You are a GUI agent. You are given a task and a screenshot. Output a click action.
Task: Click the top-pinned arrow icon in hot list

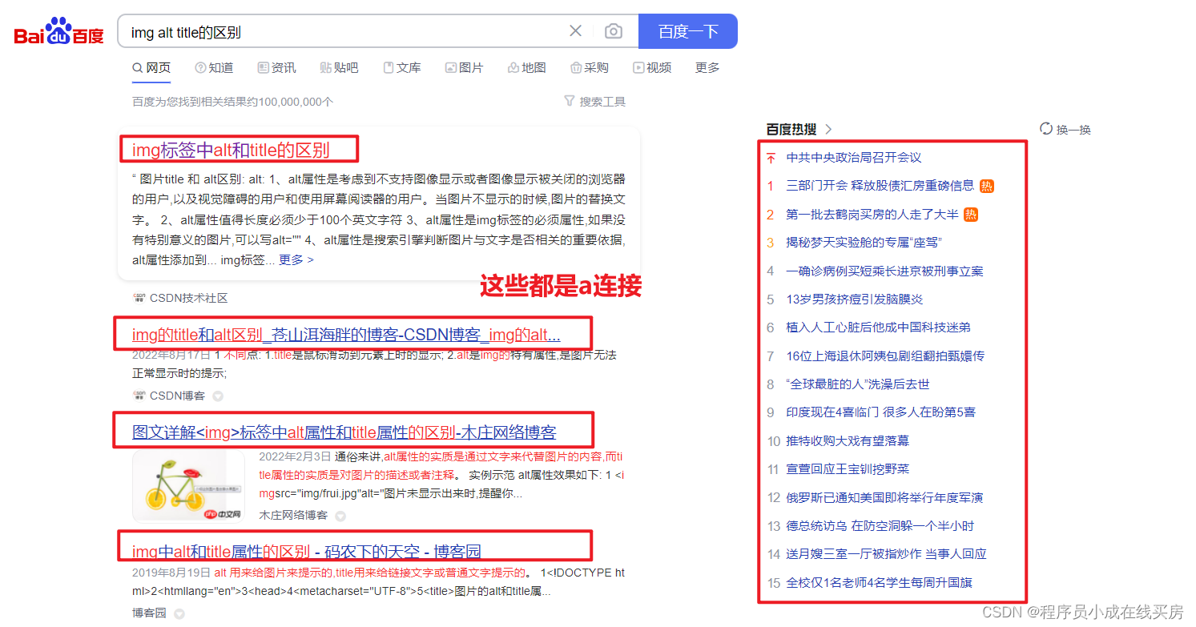tap(771, 159)
